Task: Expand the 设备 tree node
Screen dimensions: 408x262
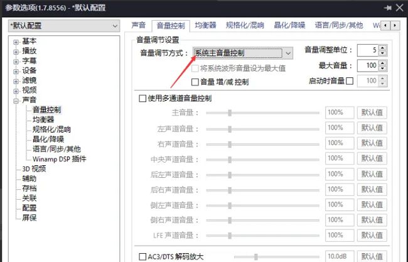Action: (x=16, y=72)
